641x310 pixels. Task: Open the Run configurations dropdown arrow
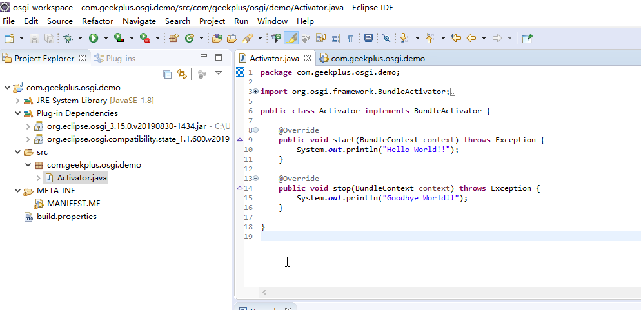point(106,39)
